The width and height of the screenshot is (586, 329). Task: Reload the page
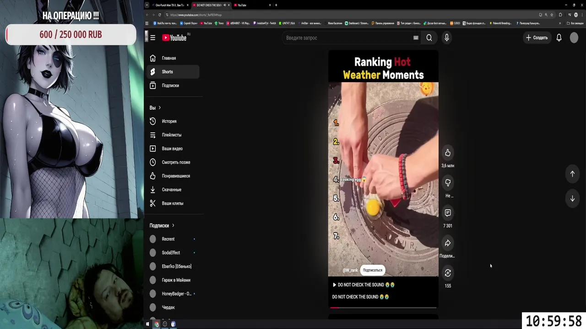160,15
